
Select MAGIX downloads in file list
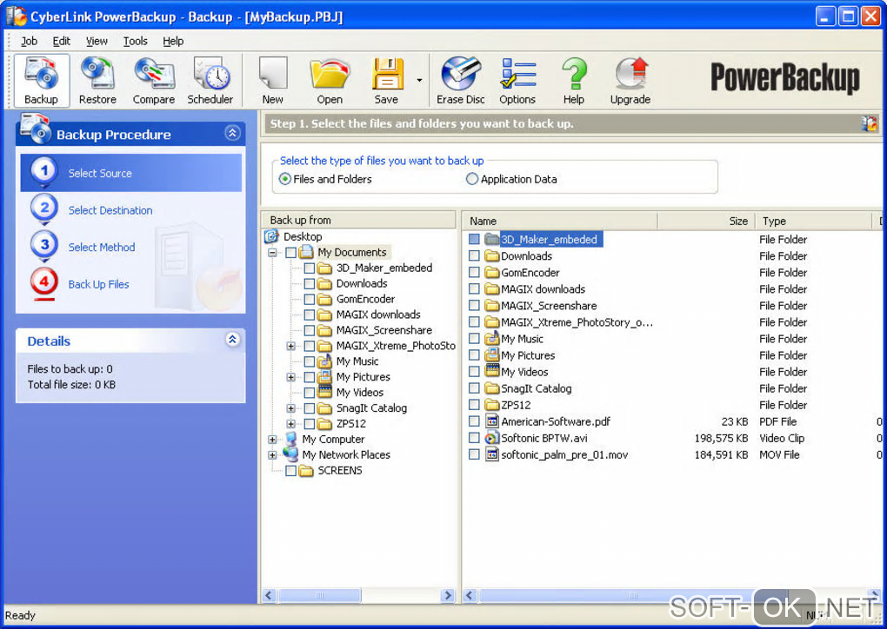[543, 288]
